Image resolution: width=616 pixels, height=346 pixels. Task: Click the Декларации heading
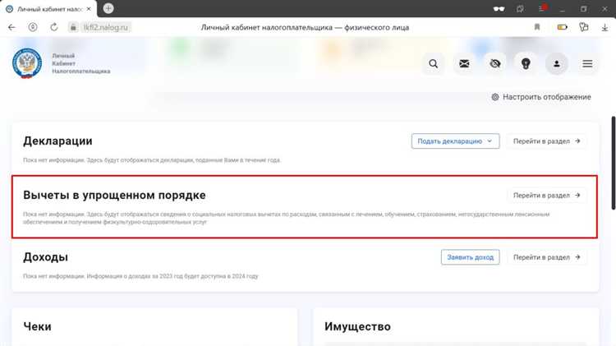point(57,141)
